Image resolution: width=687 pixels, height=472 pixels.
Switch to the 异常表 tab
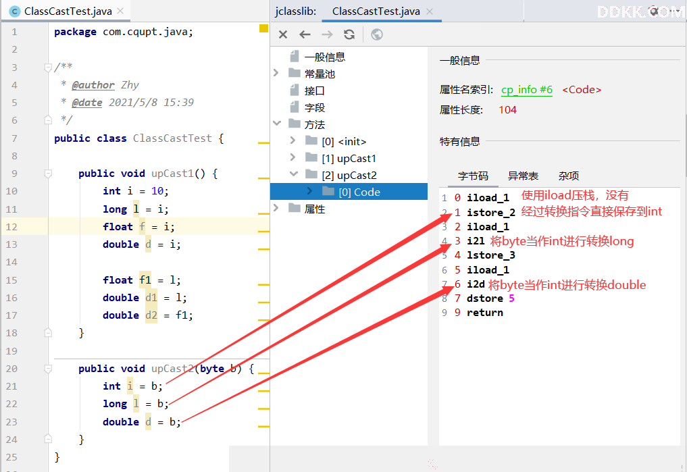click(523, 176)
